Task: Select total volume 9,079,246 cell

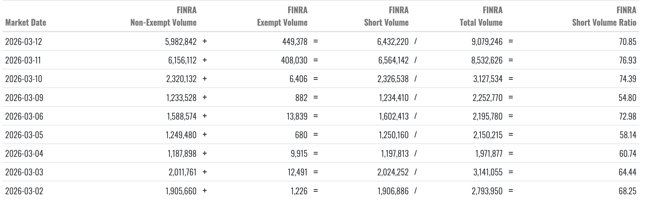Action: [487, 42]
